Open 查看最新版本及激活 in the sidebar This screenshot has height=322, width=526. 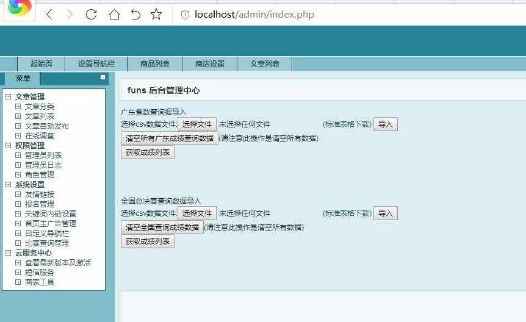tap(58, 263)
